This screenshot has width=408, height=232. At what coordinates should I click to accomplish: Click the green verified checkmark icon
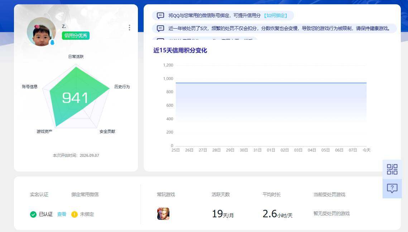33,214
